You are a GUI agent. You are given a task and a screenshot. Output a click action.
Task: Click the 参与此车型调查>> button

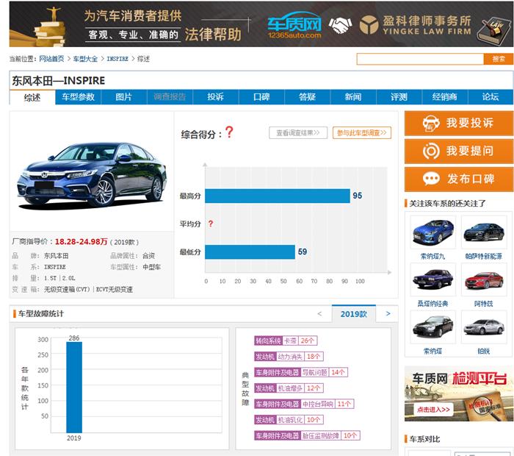click(361, 133)
